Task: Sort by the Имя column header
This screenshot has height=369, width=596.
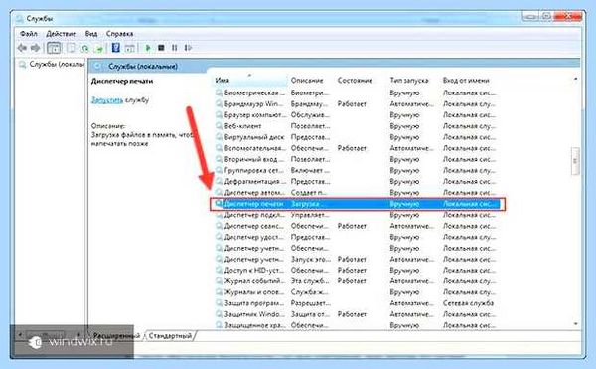Action: (x=249, y=81)
